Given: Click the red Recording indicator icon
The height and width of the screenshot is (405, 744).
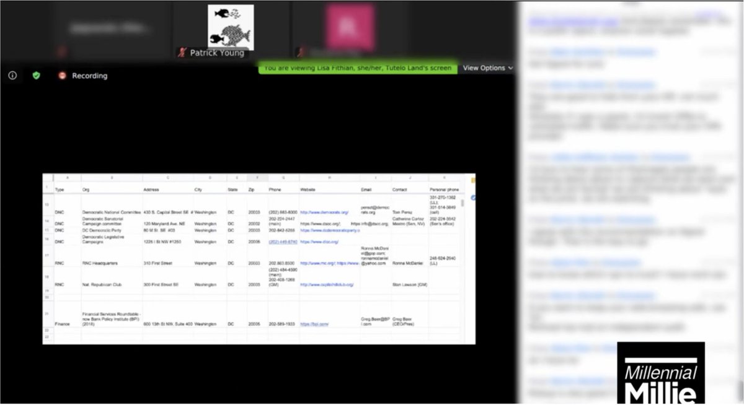Looking at the screenshot, I should coord(62,76).
